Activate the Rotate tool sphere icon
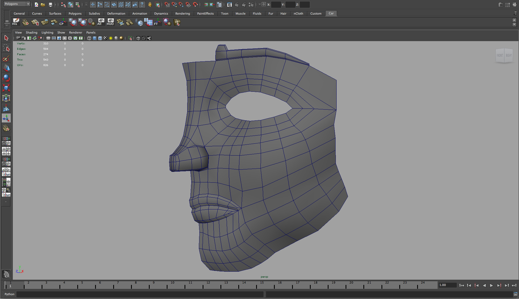 6,78
